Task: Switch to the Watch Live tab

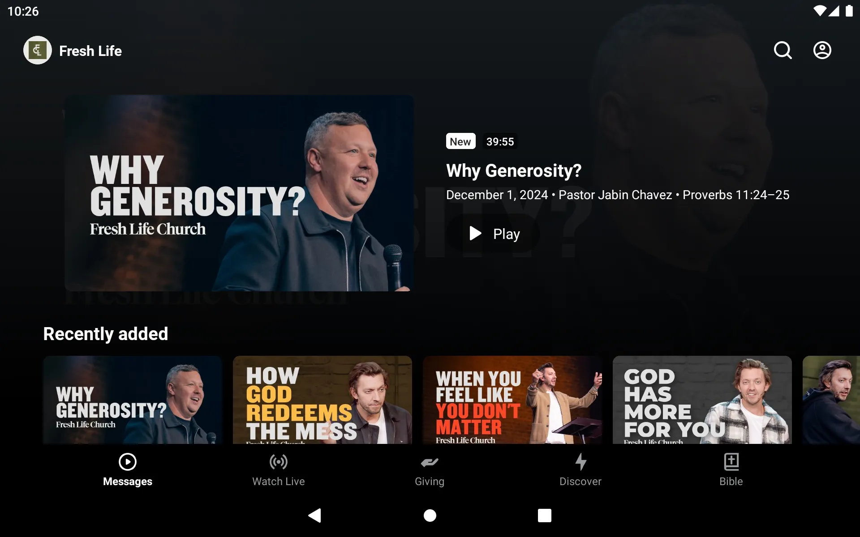Action: pyautogui.click(x=279, y=469)
